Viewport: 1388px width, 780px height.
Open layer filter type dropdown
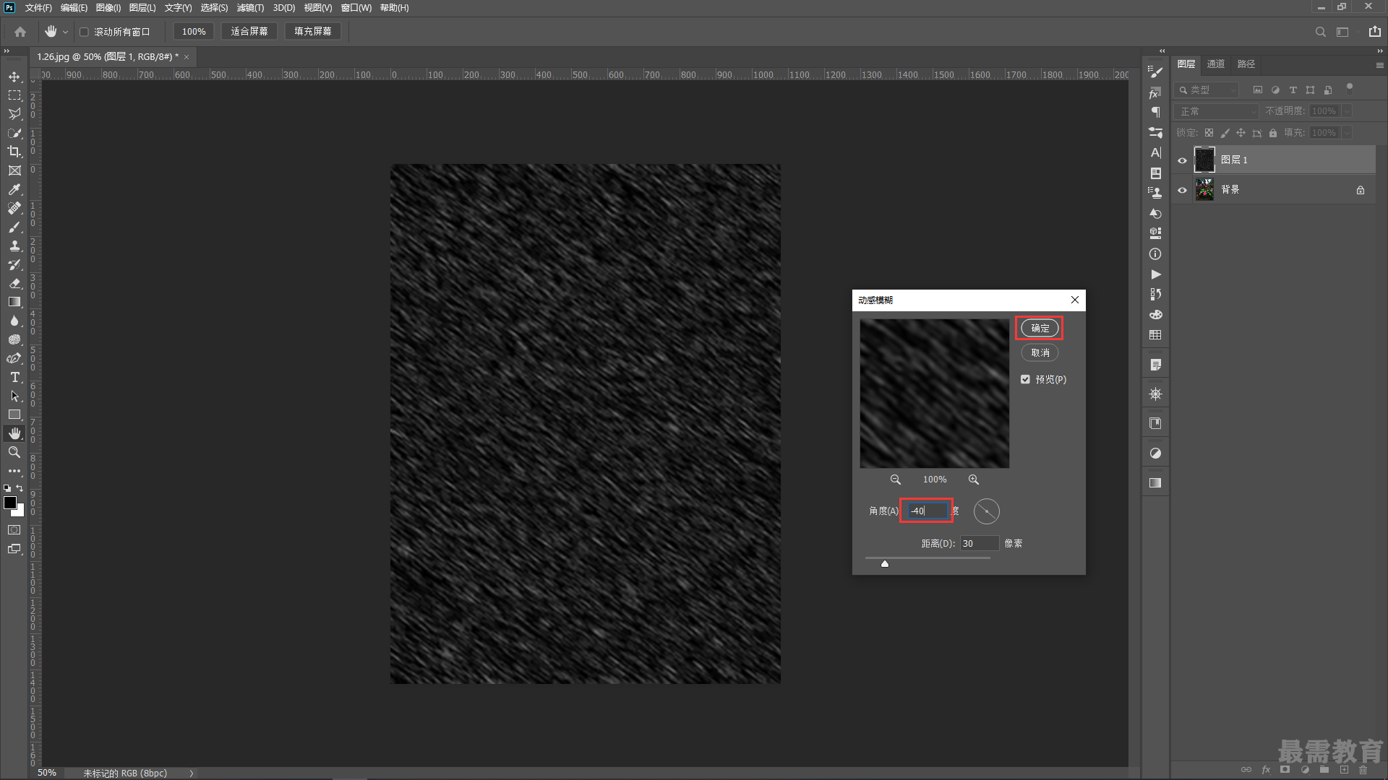(x=1207, y=90)
